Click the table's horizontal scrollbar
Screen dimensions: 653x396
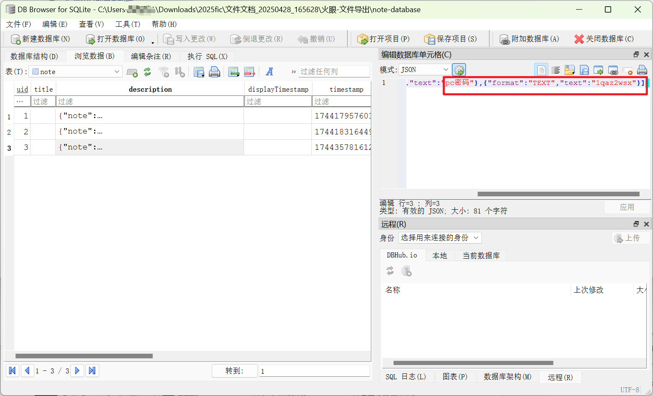pos(84,356)
